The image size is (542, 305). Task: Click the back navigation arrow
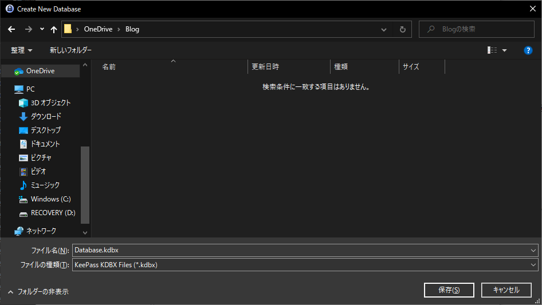[x=11, y=29]
